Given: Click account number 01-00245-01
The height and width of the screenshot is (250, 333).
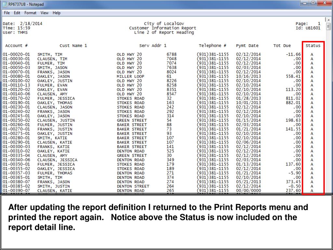Looking at the screenshot, I should pos(16,116).
